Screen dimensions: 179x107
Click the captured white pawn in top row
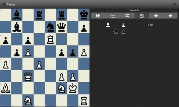123,25
